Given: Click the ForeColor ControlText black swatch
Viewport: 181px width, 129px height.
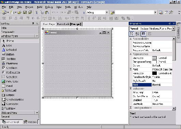Looking at the screenshot, I should [x=154, y=73].
